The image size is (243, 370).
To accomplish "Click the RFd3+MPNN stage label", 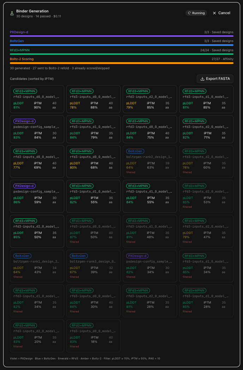I will 20,50.
